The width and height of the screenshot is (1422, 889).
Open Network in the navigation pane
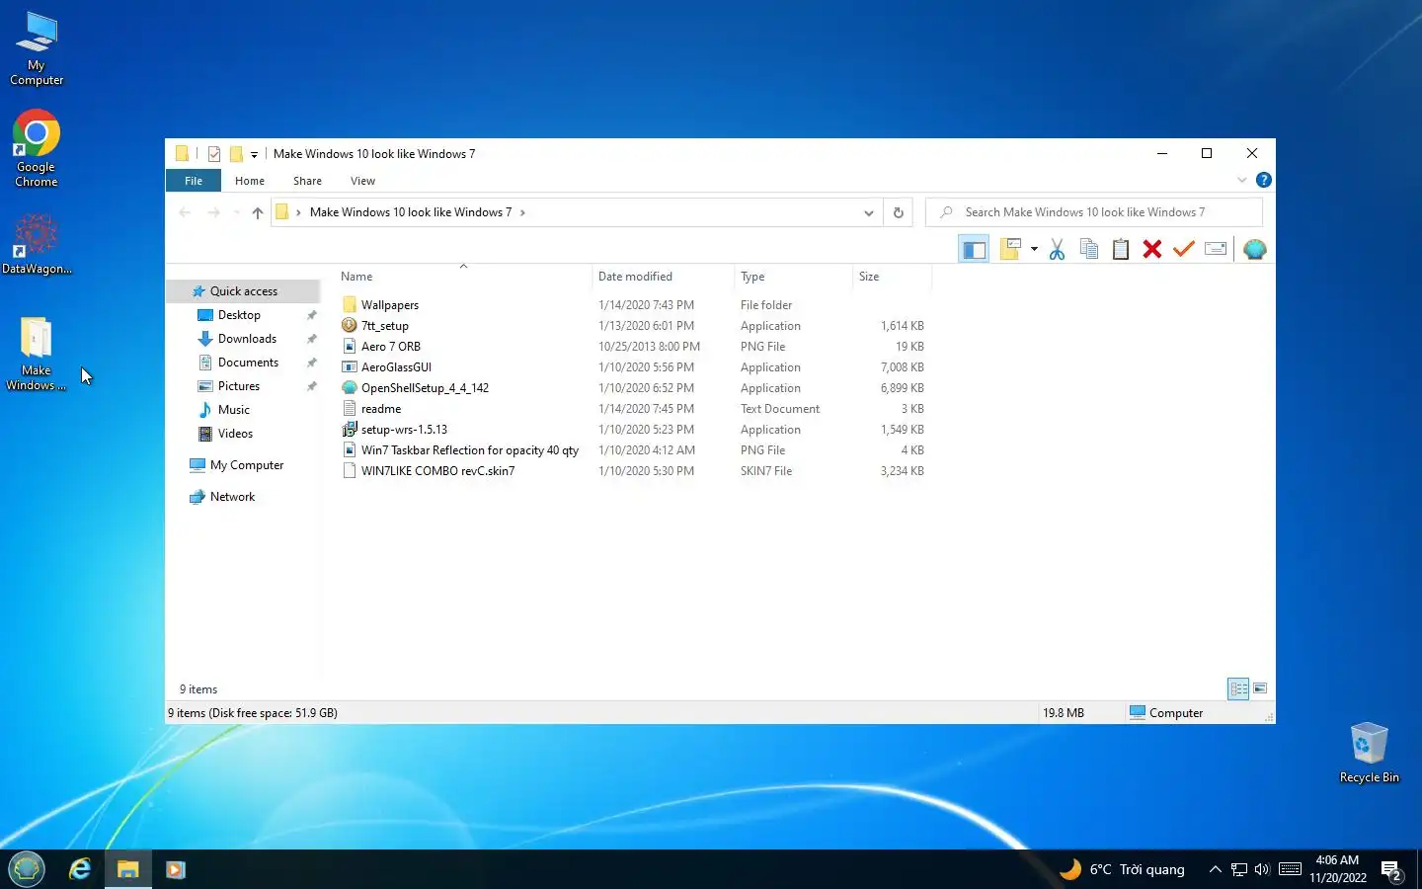pos(232,497)
